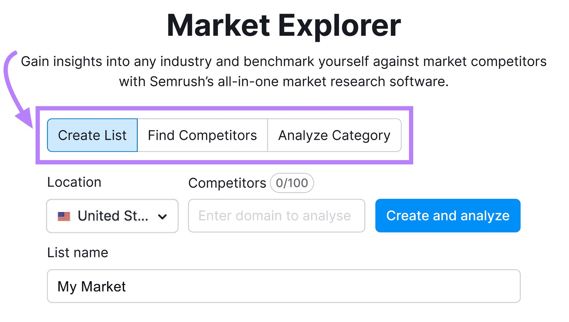The image size is (569, 322).
Task: Pick a different location from the flag dropdown
Action: click(112, 215)
